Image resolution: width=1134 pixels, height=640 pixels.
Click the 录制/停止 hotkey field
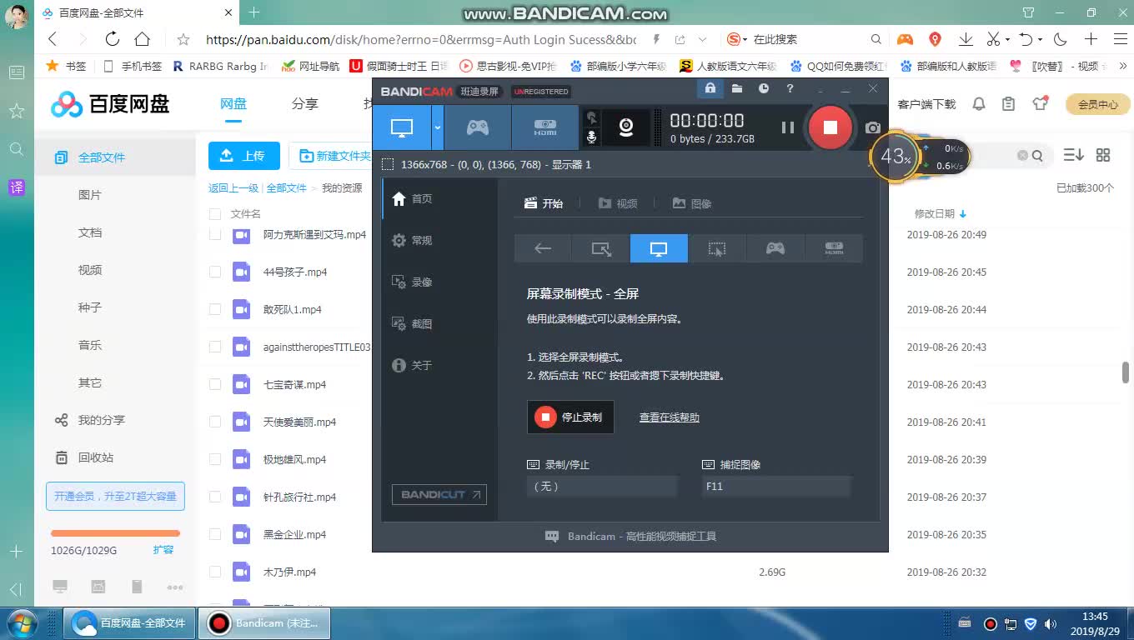tap(602, 486)
